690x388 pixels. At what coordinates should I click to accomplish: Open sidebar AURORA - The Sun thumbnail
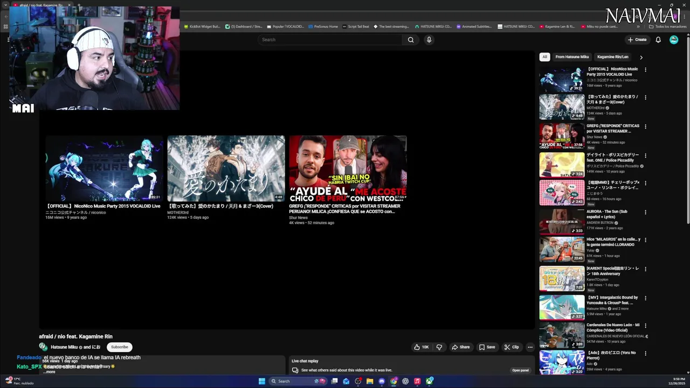click(562, 221)
